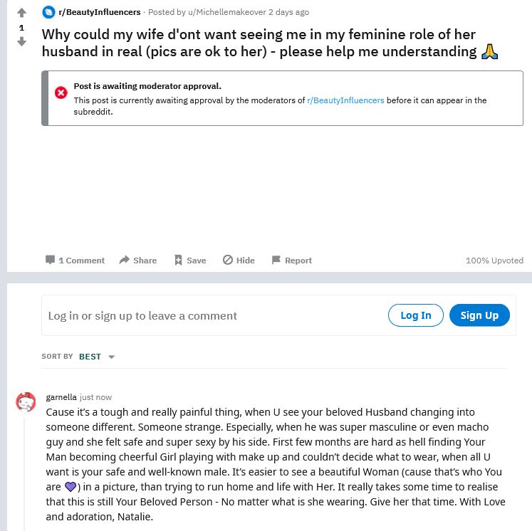Click the Log In button
This screenshot has width=532, height=531.
point(416,315)
